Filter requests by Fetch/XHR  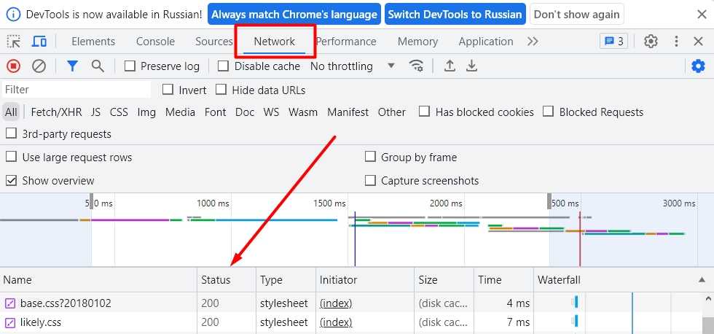point(57,112)
